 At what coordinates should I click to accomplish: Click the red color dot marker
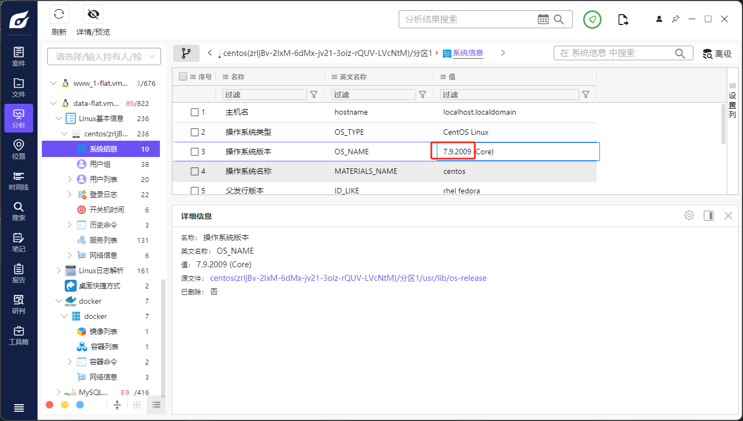click(x=49, y=405)
